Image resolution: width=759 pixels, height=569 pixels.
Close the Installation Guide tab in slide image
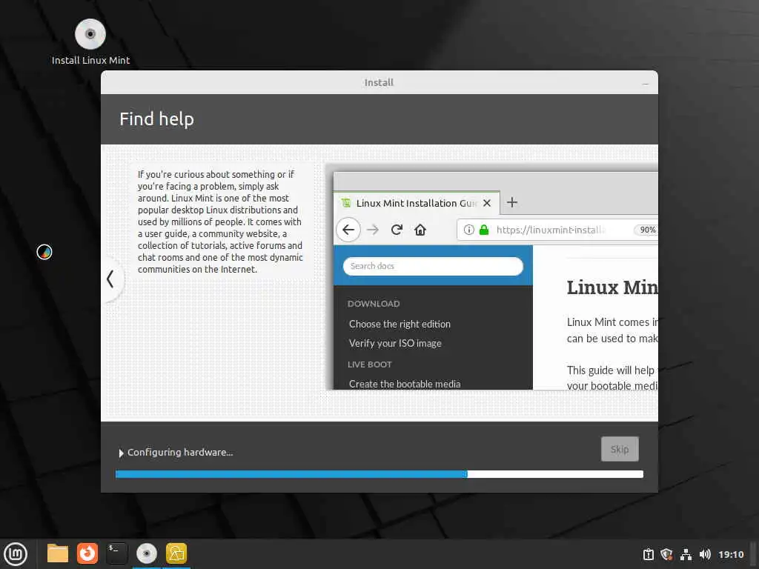coord(487,203)
